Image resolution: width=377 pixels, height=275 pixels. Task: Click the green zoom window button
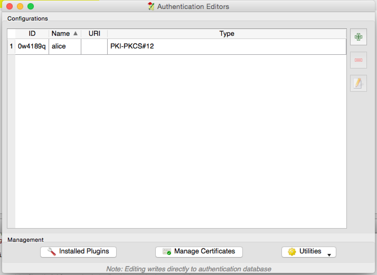click(31, 6)
